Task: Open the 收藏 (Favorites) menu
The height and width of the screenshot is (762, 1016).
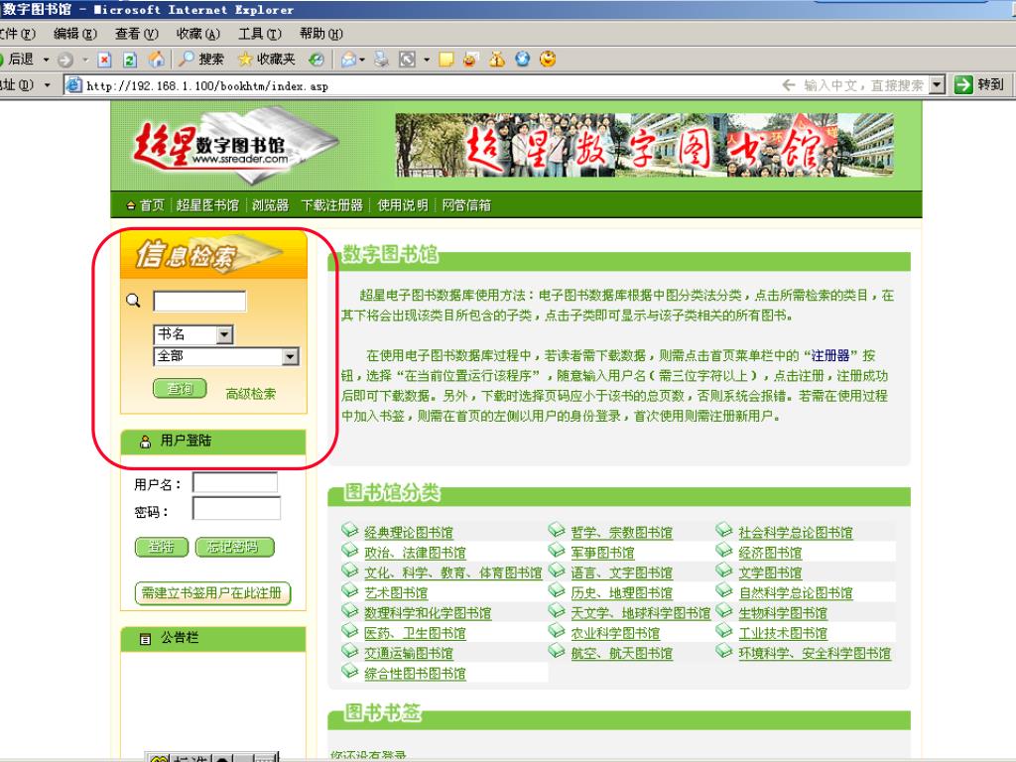Action: pos(198,34)
